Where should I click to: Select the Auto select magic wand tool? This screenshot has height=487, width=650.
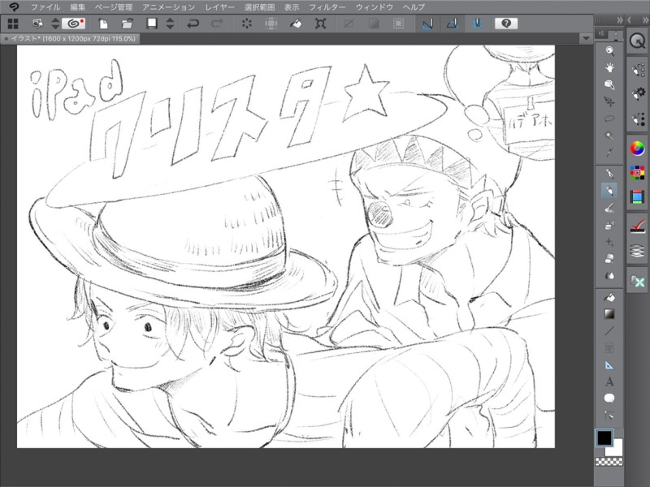click(x=609, y=136)
